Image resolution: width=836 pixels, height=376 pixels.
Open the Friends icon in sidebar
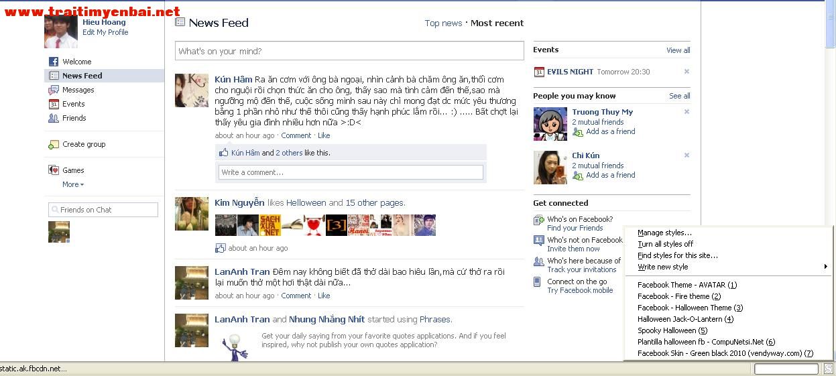[54, 118]
